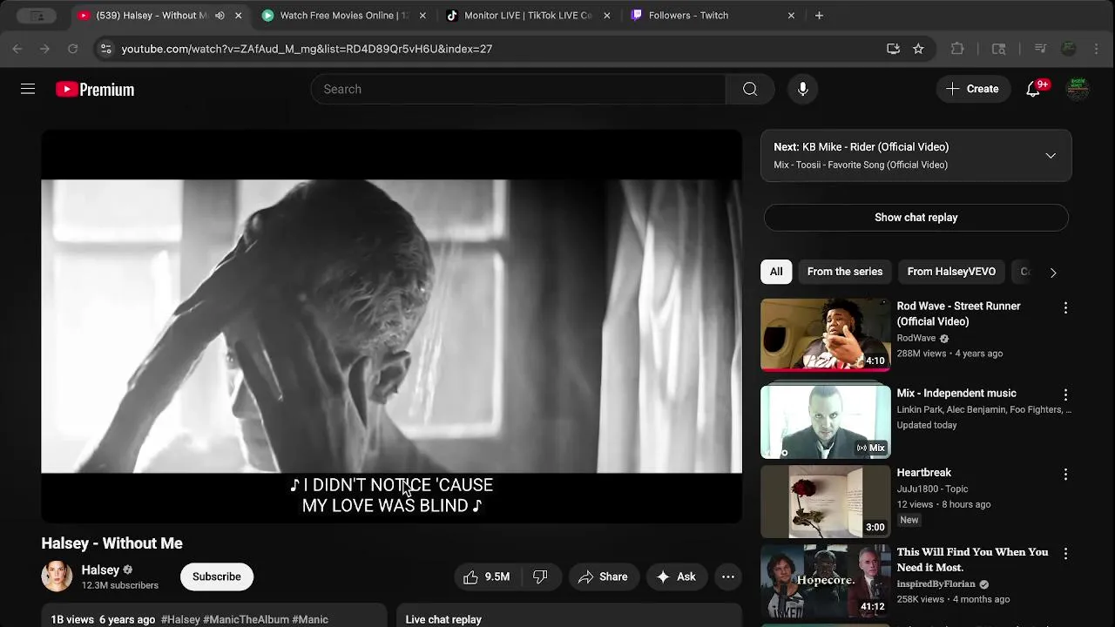This screenshot has height=627, width=1115.
Task: Like the video with 9.5M thumbs up
Action: click(486, 576)
